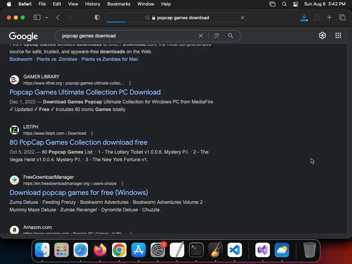Open the Bookmarks menu
The width and height of the screenshot is (352, 264).
(x=119, y=4)
